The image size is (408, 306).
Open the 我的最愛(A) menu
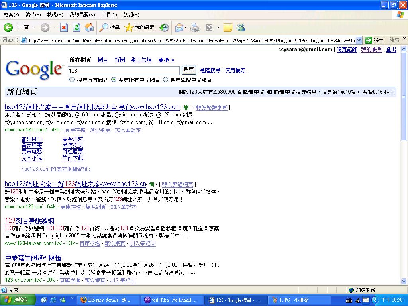(82, 15)
